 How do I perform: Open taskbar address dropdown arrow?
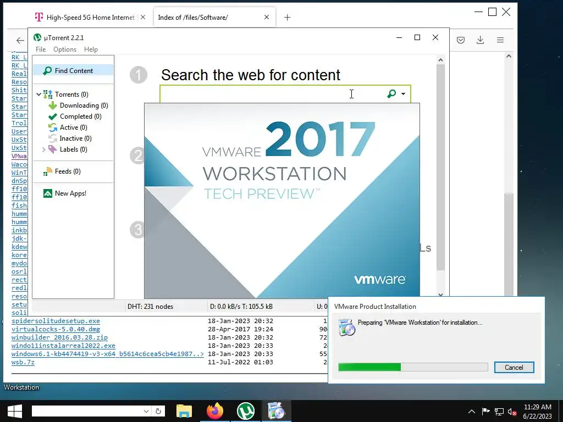[x=146, y=411]
